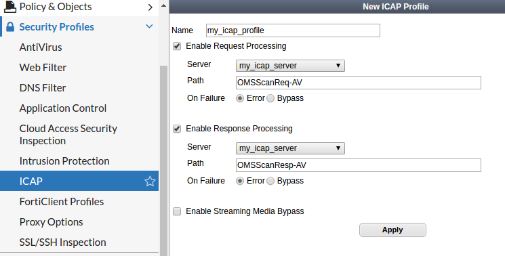
Task: Select Error for response On Failure
Action: point(240,181)
